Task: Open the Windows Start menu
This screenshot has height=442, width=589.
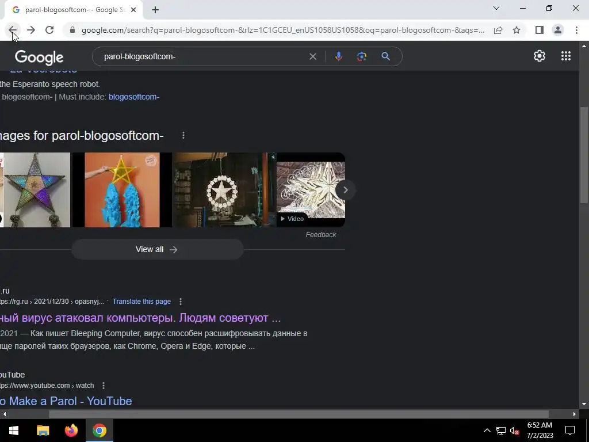Action: coord(14,430)
